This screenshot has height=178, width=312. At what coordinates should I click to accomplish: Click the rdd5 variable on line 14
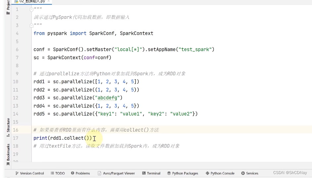click(x=39, y=114)
